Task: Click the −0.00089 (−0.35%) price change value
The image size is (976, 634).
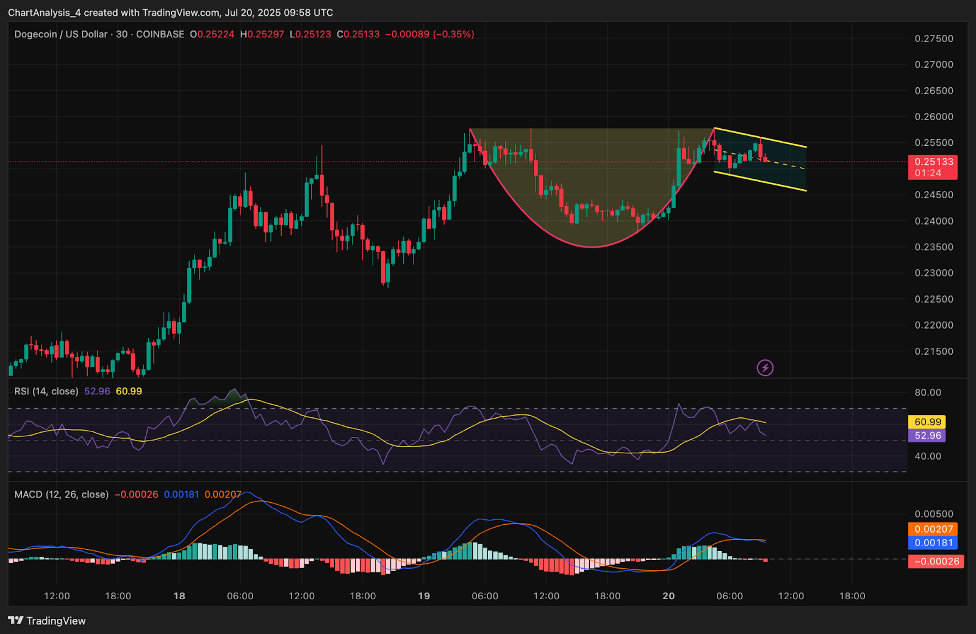Action: [x=429, y=34]
